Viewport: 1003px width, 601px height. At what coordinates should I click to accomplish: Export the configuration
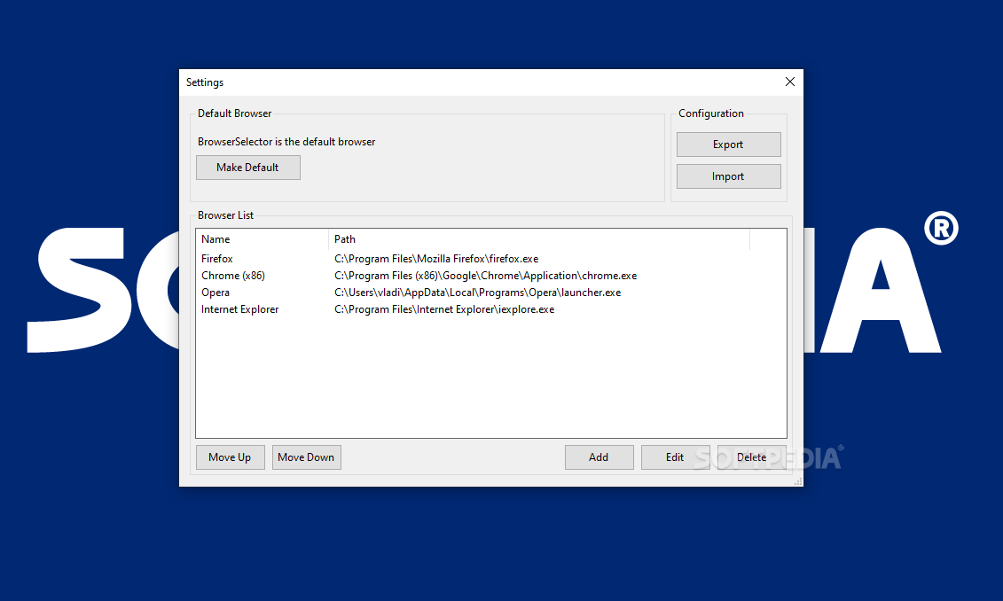(729, 144)
